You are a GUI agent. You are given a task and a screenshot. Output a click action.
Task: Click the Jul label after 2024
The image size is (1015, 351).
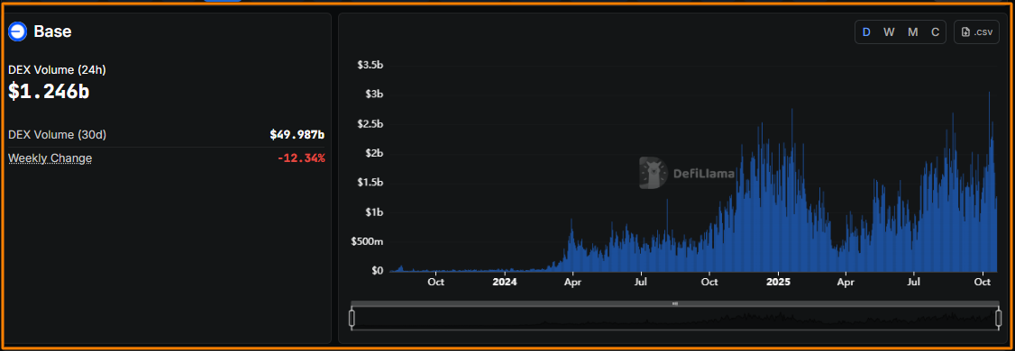[x=641, y=282]
